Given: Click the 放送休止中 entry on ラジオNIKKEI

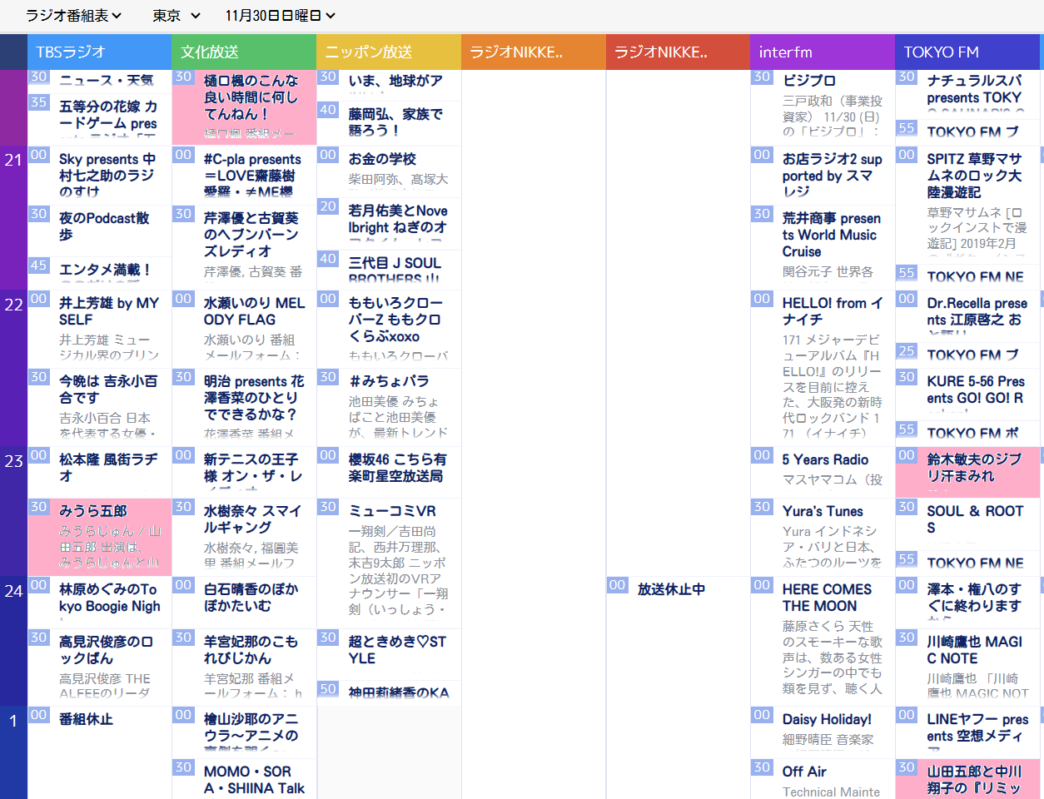Looking at the screenshot, I should [671, 589].
